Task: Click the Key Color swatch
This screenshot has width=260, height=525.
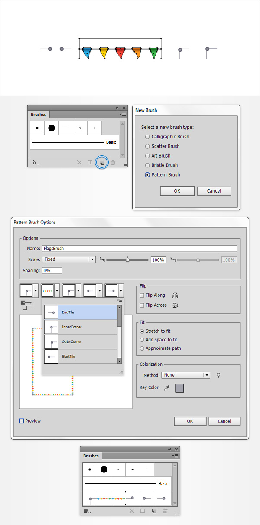Action: (x=179, y=388)
